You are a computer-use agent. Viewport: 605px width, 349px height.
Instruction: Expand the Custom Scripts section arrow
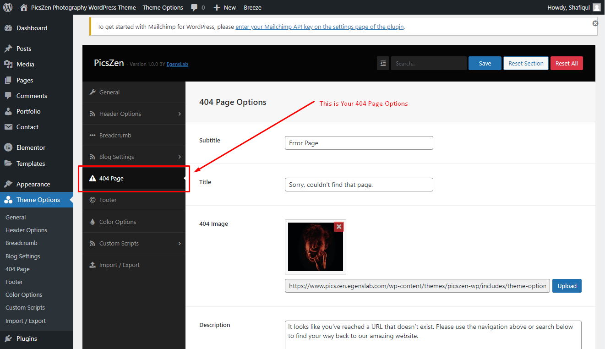[x=180, y=243]
